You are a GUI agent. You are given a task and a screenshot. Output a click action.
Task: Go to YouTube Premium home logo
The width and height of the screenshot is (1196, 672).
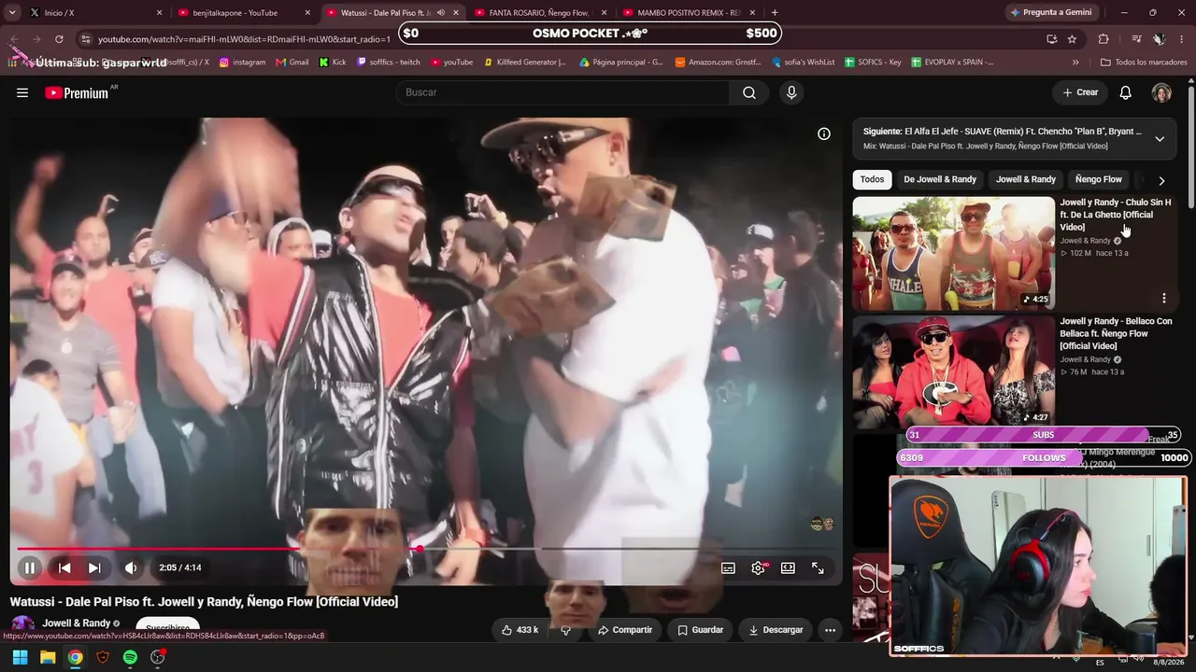click(77, 92)
